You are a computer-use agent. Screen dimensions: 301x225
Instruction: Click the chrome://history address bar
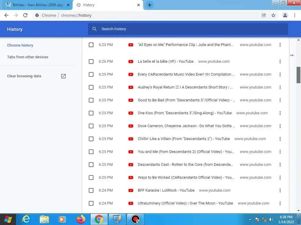(x=146, y=15)
